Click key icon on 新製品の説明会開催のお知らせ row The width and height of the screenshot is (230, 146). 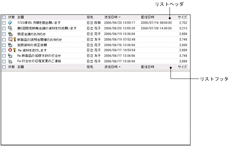pos(14,39)
